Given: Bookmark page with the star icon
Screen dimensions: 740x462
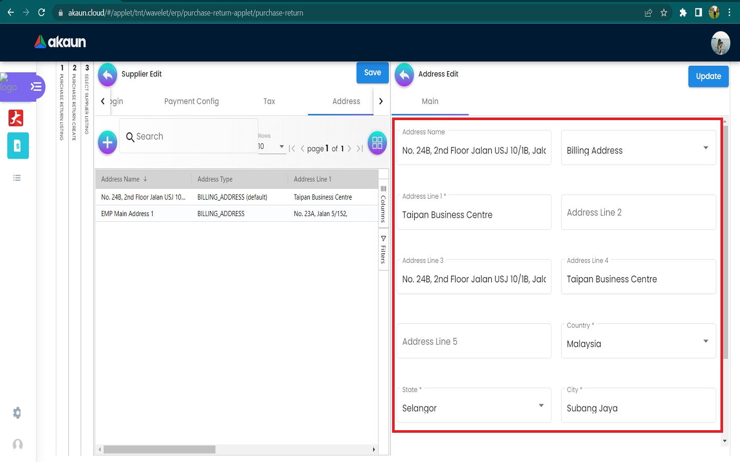Looking at the screenshot, I should 664,13.
